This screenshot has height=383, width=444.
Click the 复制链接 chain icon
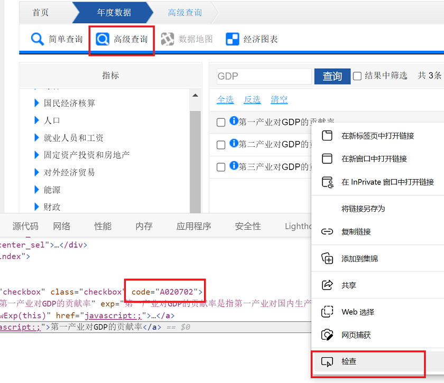327,232
